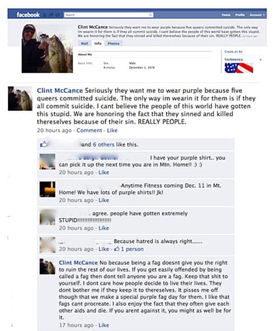
Task: Open Profile from the top navigation
Action: tap(240, 15)
